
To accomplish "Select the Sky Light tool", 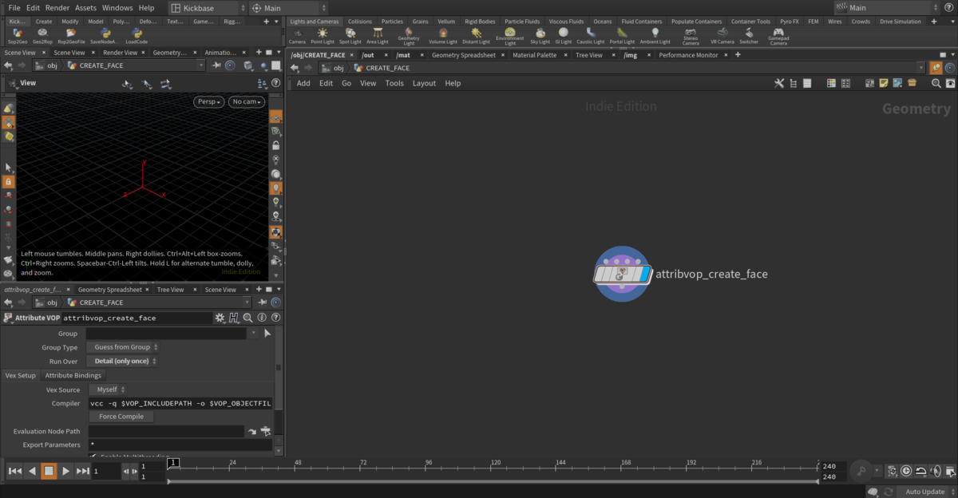I will click(540, 36).
